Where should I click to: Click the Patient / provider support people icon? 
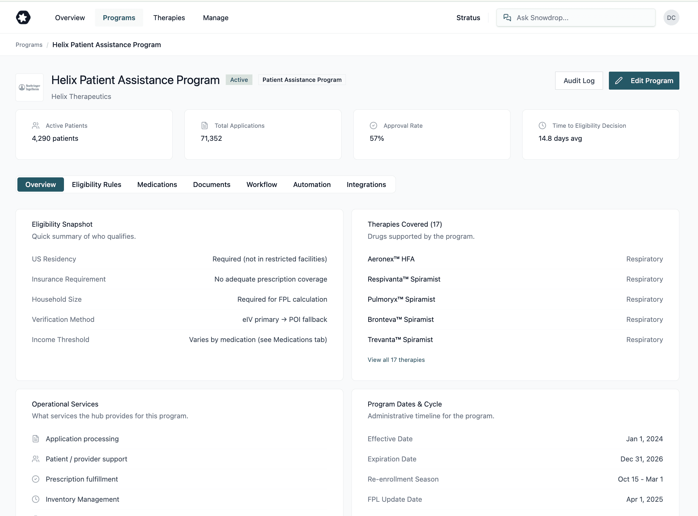click(x=35, y=459)
